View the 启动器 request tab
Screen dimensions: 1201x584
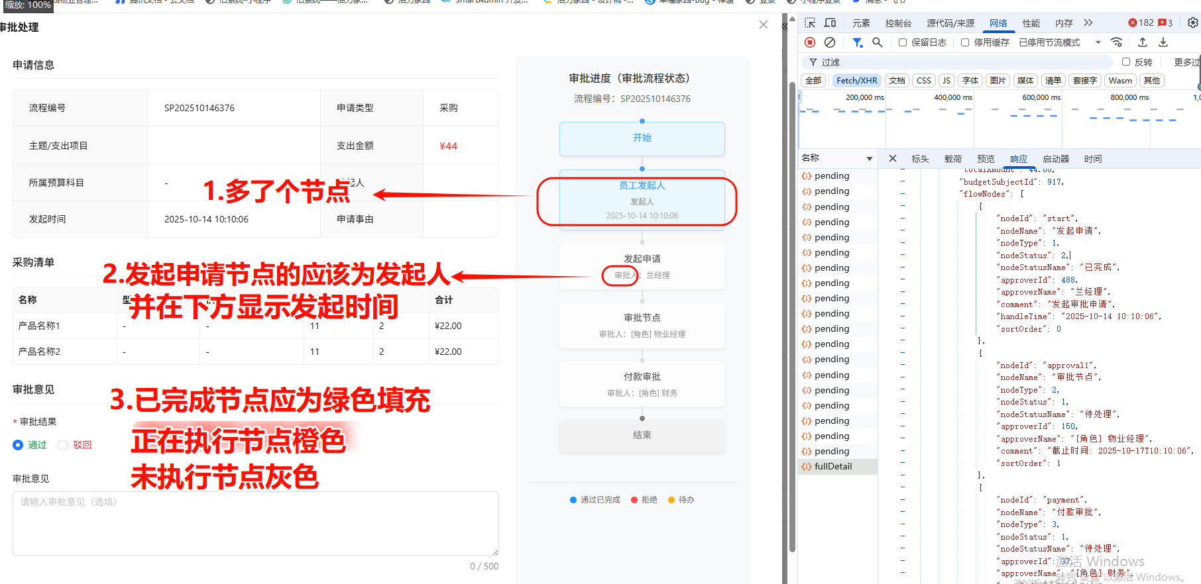[1056, 159]
